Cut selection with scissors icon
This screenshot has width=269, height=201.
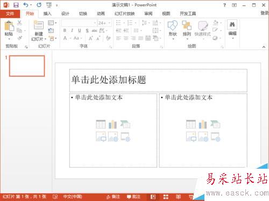(19, 23)
